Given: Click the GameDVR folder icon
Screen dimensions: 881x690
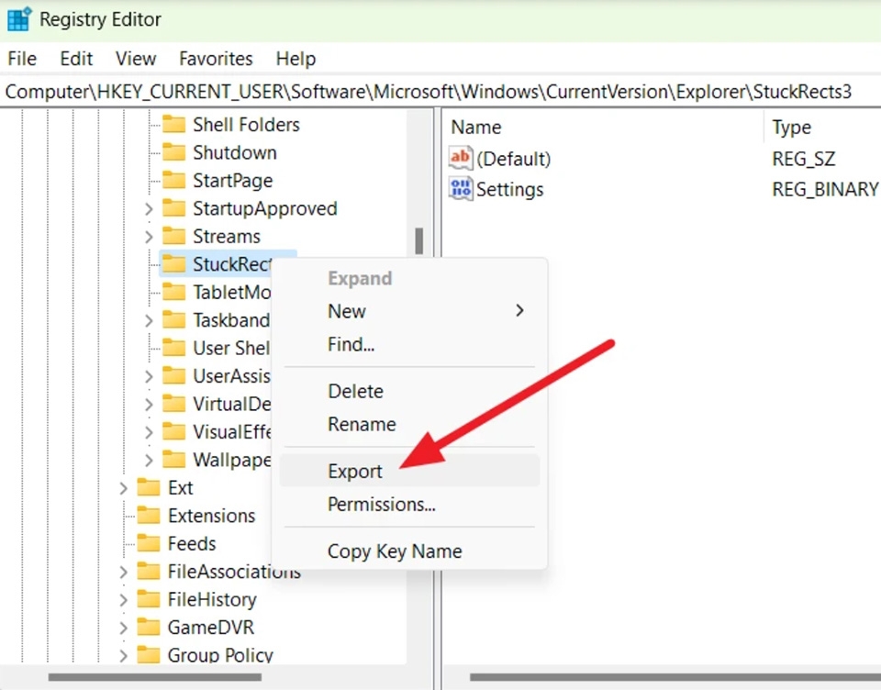Looking at the screenshot, I should tap(149, 628).
